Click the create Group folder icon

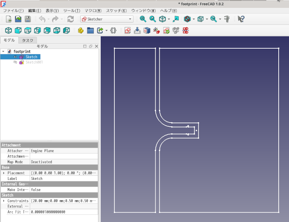click(x=90, y=31)
